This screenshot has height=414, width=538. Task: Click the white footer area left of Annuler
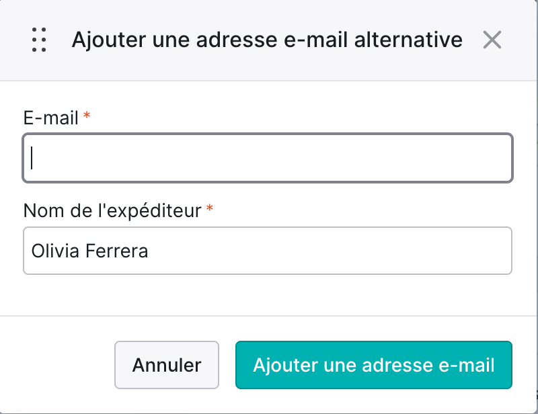(x=57, y=365)
